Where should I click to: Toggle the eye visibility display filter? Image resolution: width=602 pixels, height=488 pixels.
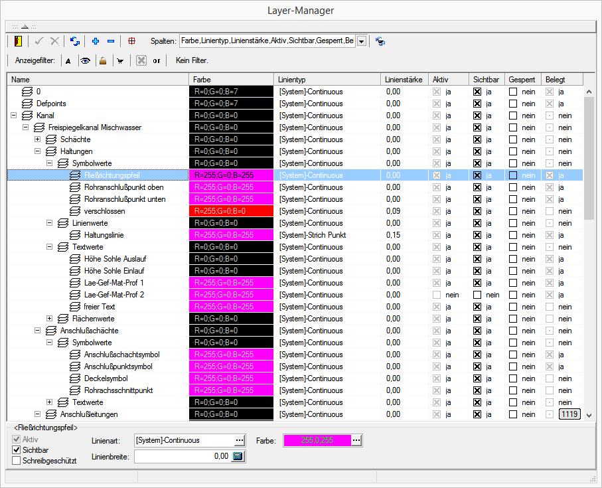(85, 60)
